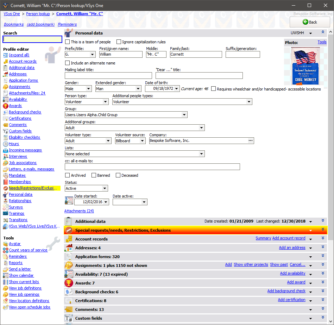Click Bookmarks in the top navigation
Screen dimensions: 334x325
(x=13, y=24)
